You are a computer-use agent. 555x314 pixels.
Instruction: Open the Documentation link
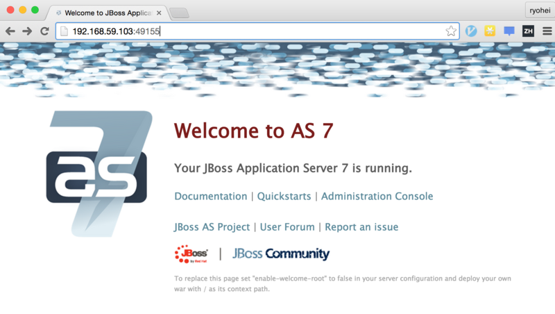pos(211,197)
